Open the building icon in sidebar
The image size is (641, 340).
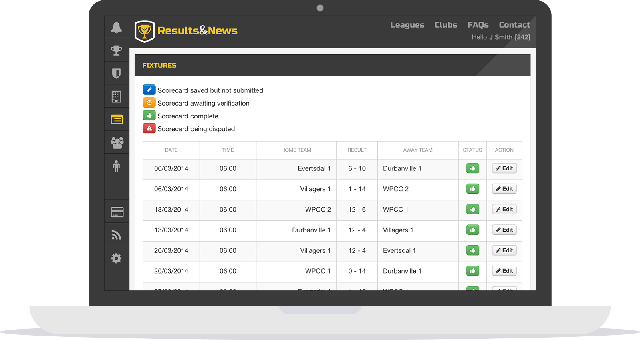pyautogui.click(x=117, y=96)
